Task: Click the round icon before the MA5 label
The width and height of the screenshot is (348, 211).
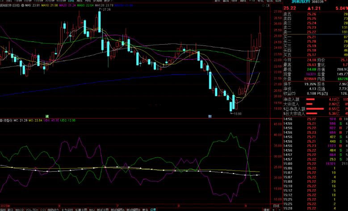Action: point(22,5)
